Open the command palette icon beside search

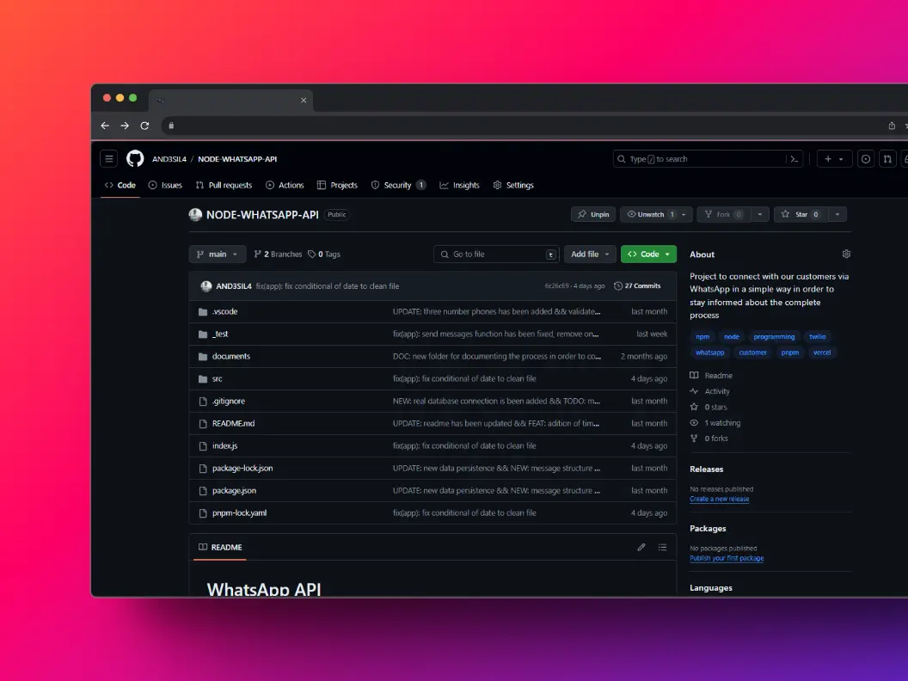point(793,158)
